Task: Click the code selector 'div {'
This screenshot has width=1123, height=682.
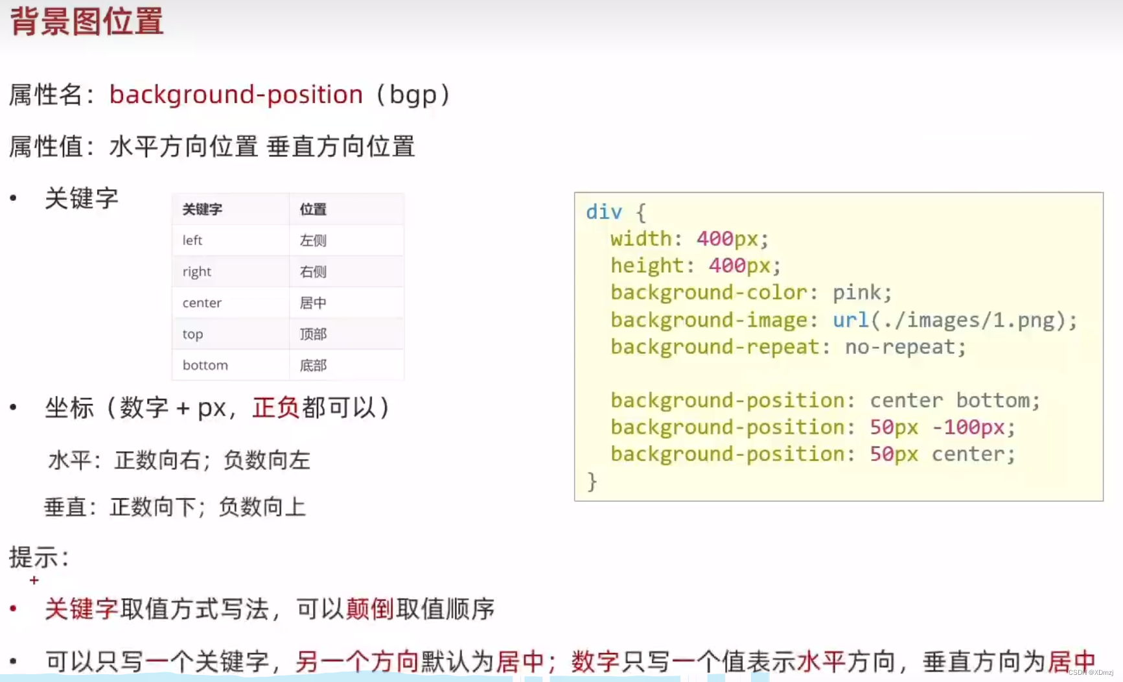Action: click(x=616, y=212)
